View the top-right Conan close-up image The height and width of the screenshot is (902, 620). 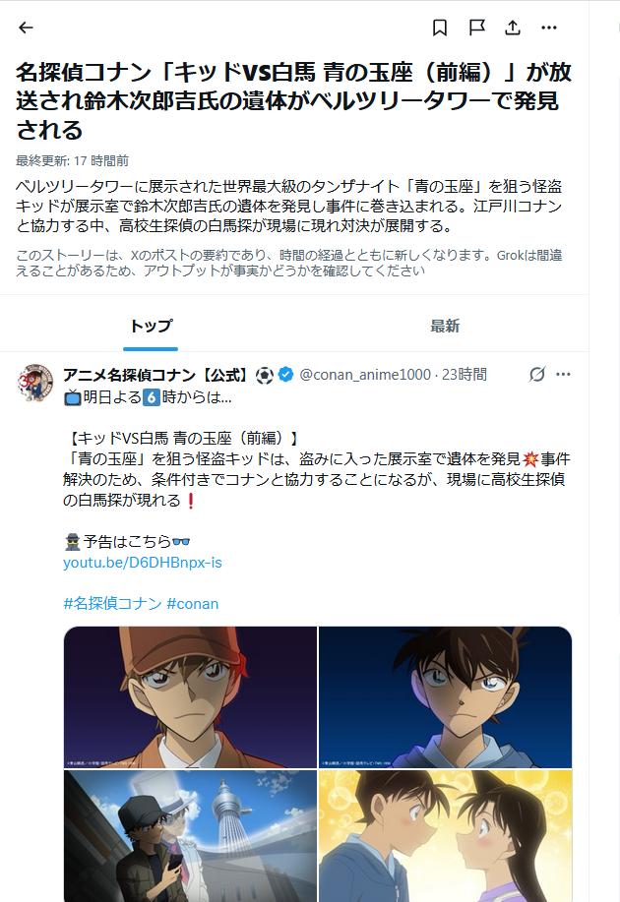[x=446, y=697]
